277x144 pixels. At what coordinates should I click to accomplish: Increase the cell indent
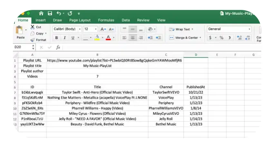click(158, 38)
